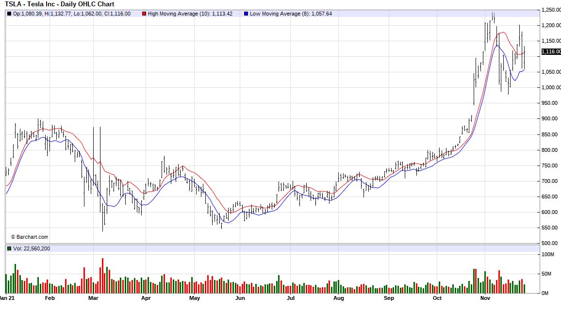Click the black OHLC legend square
Screen dimensions: 561x313
(x=9, y=14)
